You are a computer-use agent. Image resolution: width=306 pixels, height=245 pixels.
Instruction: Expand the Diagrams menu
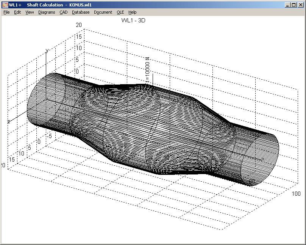(x=47, y=12)
